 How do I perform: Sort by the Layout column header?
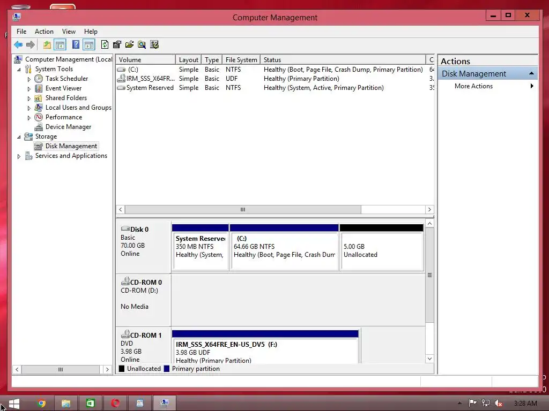point(188,60)
